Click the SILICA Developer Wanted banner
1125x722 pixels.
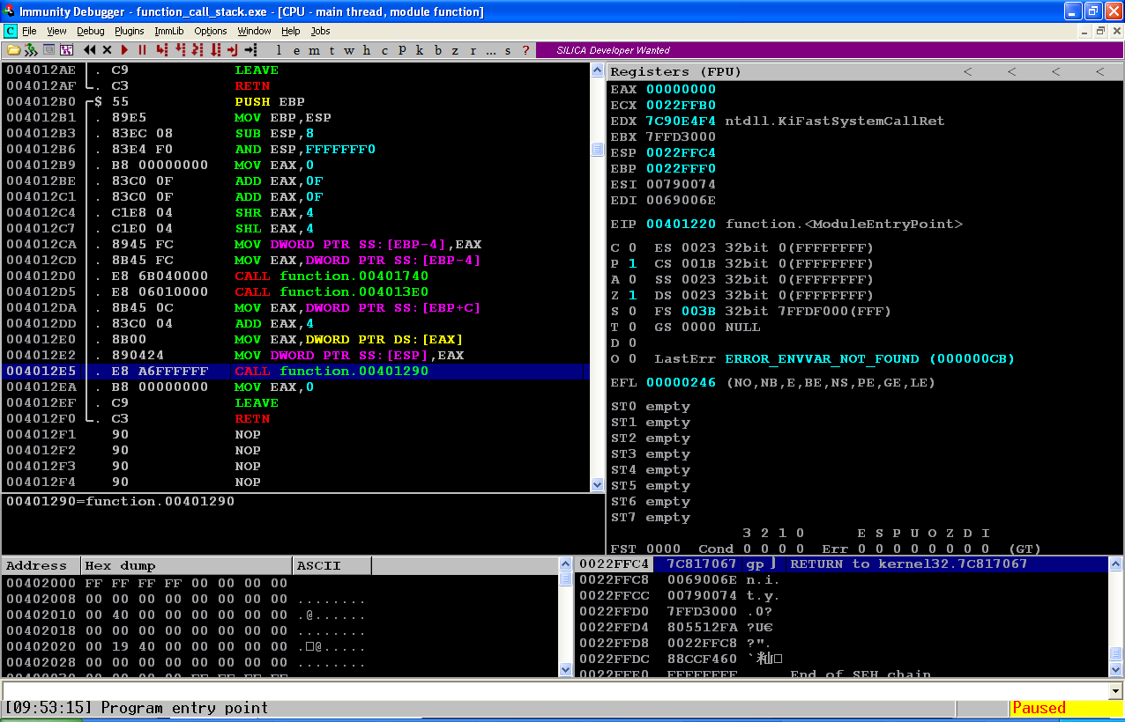615,50
